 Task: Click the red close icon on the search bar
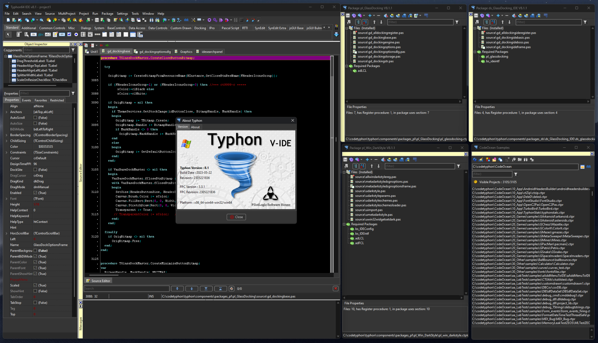click(335, 289)
